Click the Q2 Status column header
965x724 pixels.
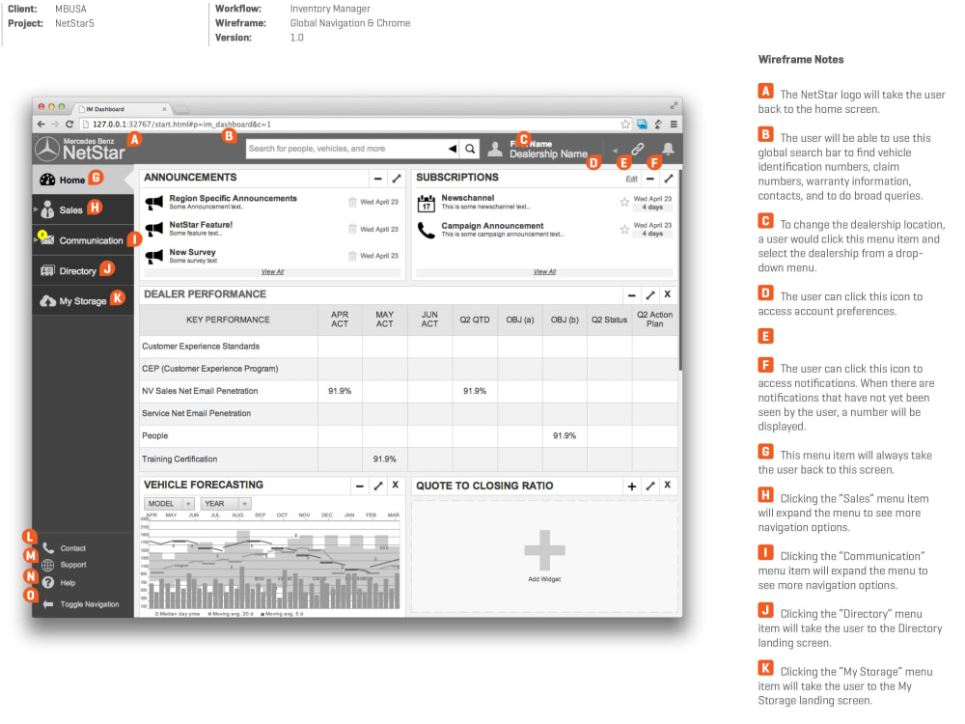tap(609, 320)
